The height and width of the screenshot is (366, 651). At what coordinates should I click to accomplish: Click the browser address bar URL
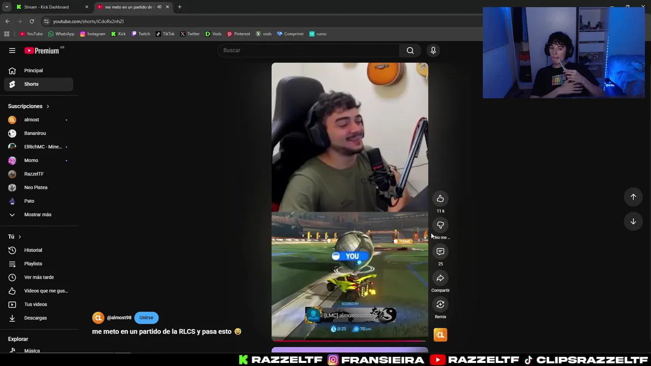(88, 21)
